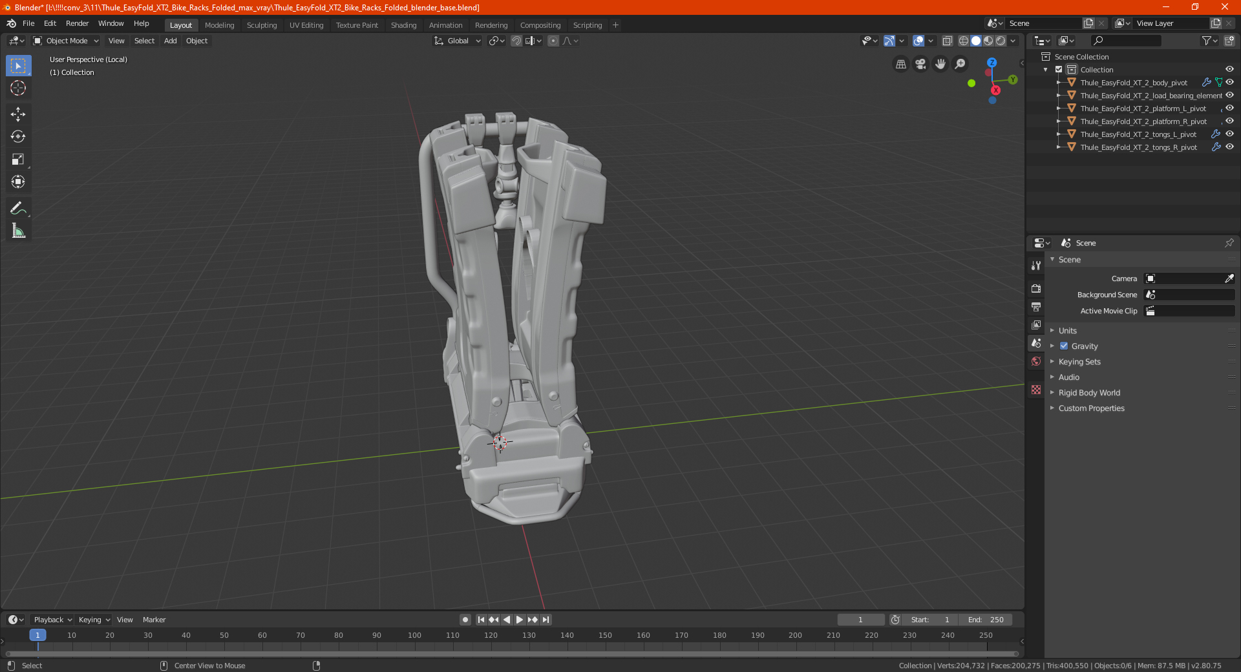Activate the Annotate pencil tool
The width and height of the screenshot is (1241, 672).
(x=18, y=208)
